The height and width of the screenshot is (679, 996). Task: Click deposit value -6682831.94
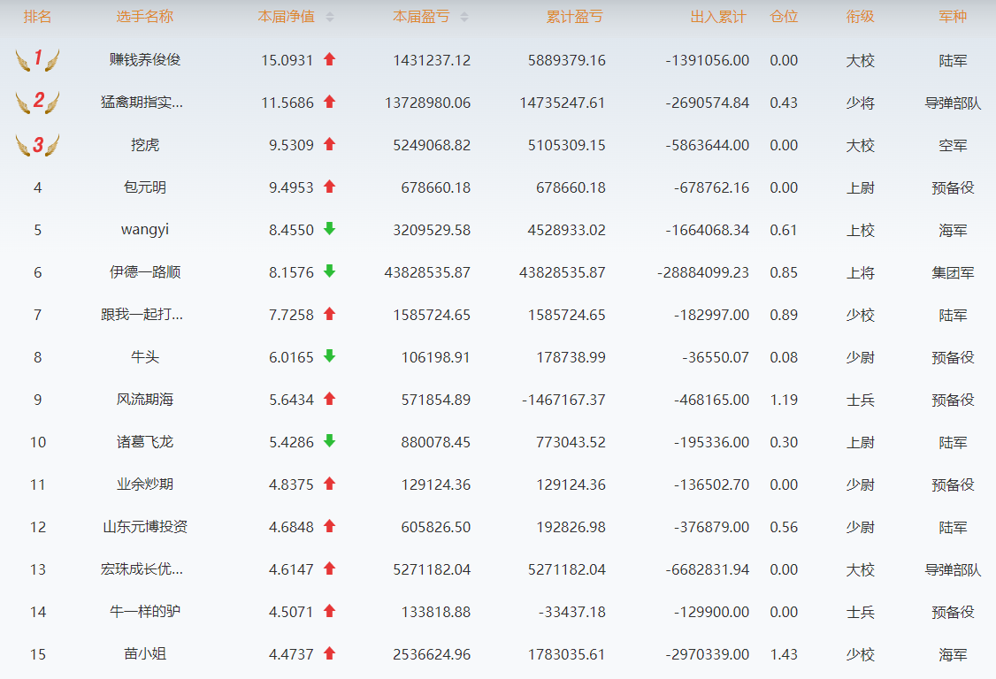click(708, 569)
